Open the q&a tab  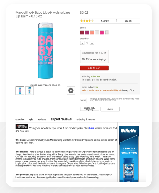tap(31, 120)
